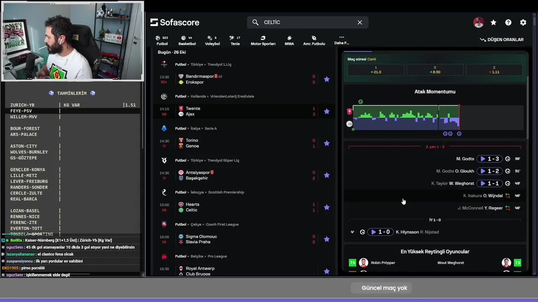
Task: Focus the CELTIC search field
Action: tap(308, 22)
